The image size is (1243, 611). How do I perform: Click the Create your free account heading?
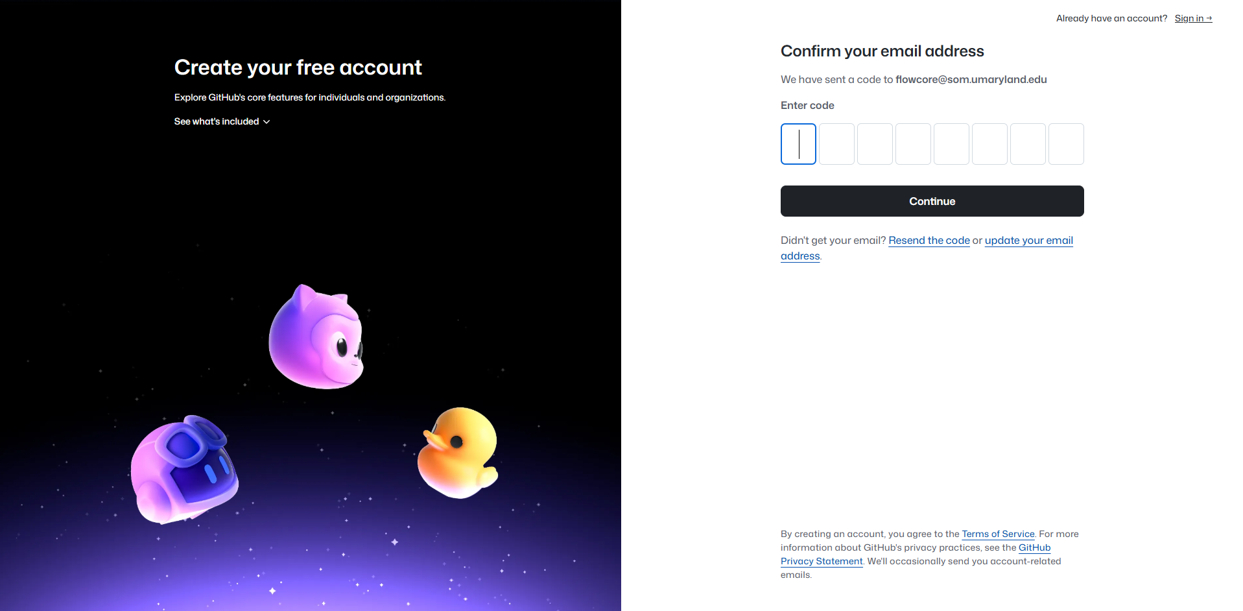[298, 67]
